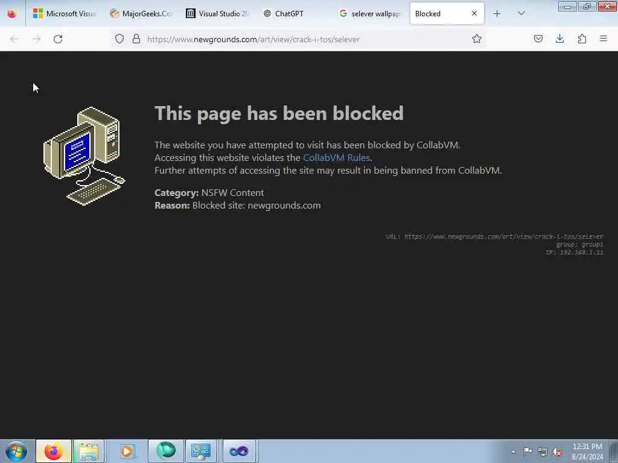Viewport: 618px width, 463px height.
Task: Open the CollabVM Rules link
Action: click(336, 157)
